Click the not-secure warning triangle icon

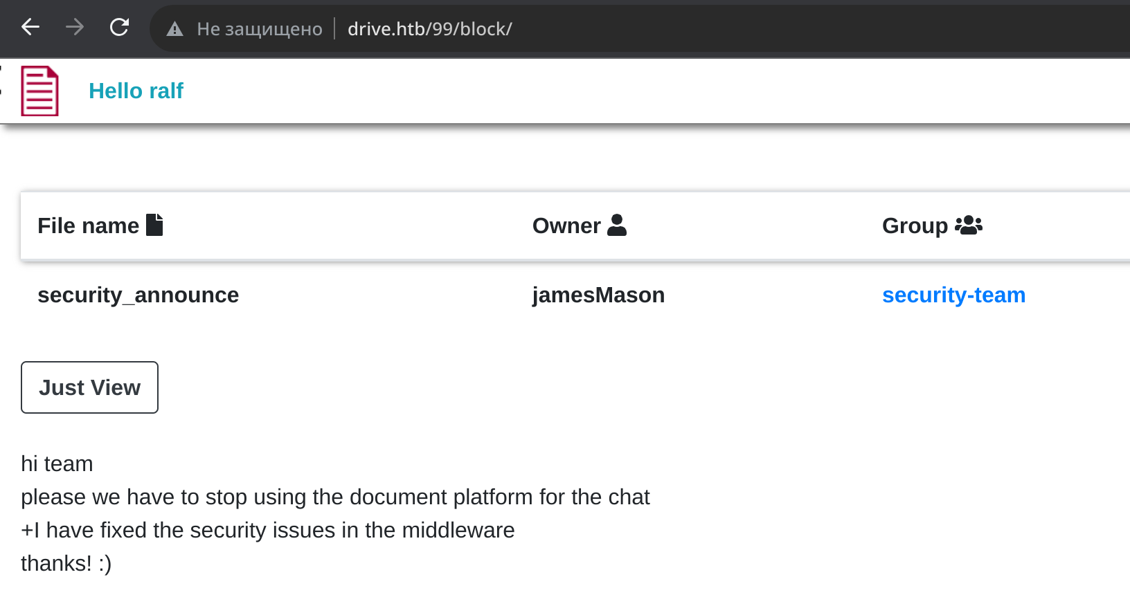[174, 29]
